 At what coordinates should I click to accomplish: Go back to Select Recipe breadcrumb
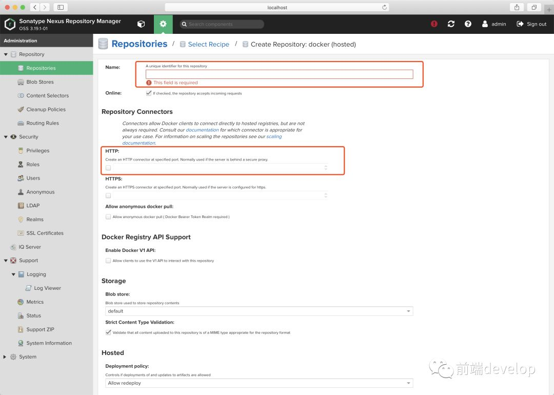[x=208, y=44]
